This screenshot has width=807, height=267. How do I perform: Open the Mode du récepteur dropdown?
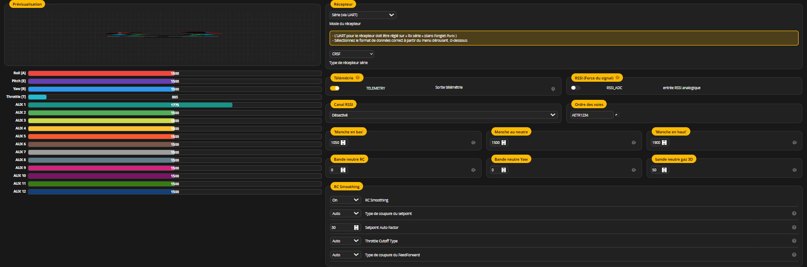click(x=363, y=15)
